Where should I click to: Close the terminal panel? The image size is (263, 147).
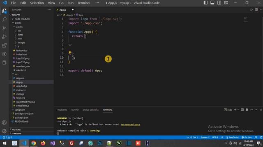click(261, 110)
